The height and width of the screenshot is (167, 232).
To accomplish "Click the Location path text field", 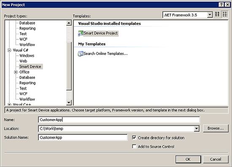I will click(116, 129).
